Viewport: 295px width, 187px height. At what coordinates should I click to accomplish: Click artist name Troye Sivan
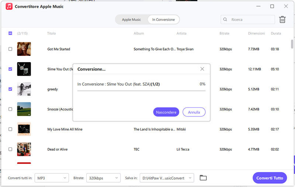point(185,49)
